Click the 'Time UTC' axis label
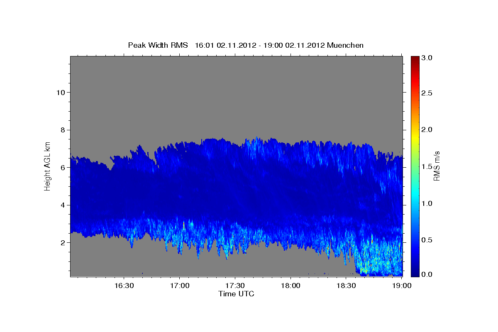The image size is (498, 332). click(236, 294)
